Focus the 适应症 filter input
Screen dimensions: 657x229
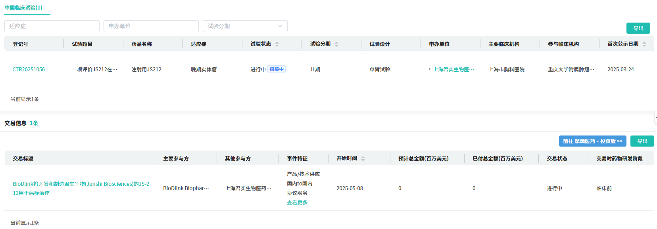coord(52,26)
